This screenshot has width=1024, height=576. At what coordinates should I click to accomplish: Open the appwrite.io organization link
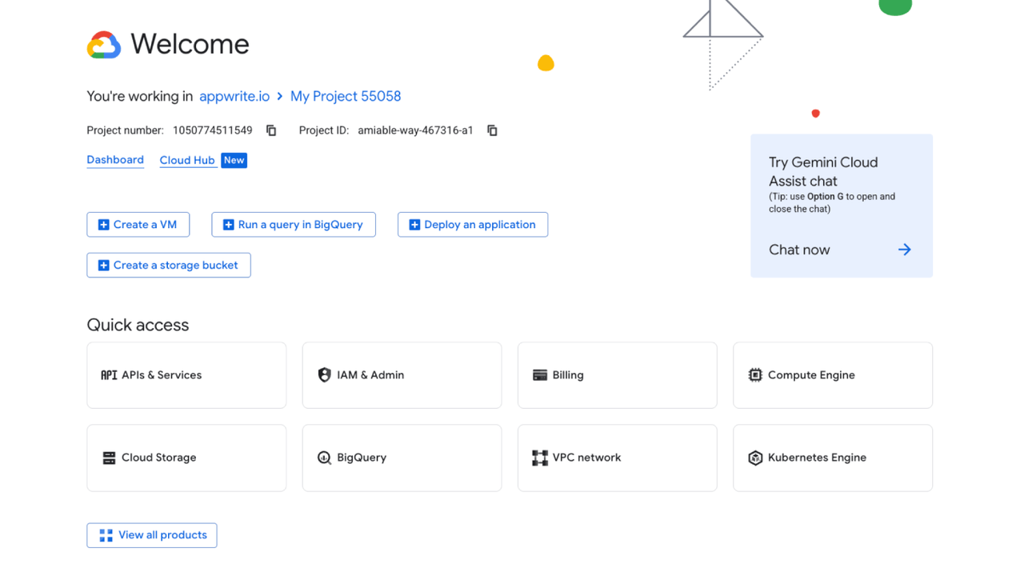point(234,96)
